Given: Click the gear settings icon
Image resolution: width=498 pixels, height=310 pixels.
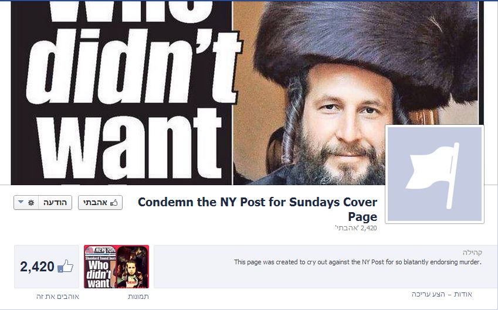Looking at the screenshot, I should click(31, 202).
